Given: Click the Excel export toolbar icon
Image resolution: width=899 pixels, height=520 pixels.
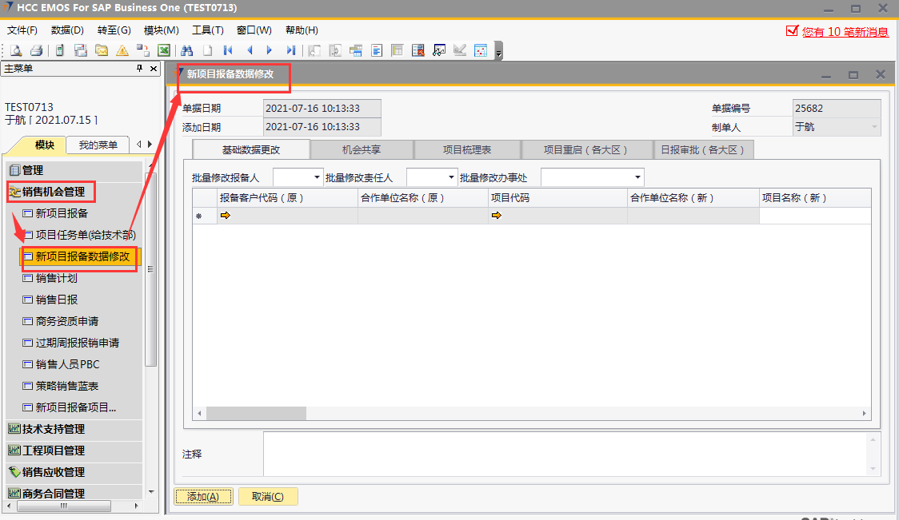Looking at the screenshot, I should tap(163, 50).
